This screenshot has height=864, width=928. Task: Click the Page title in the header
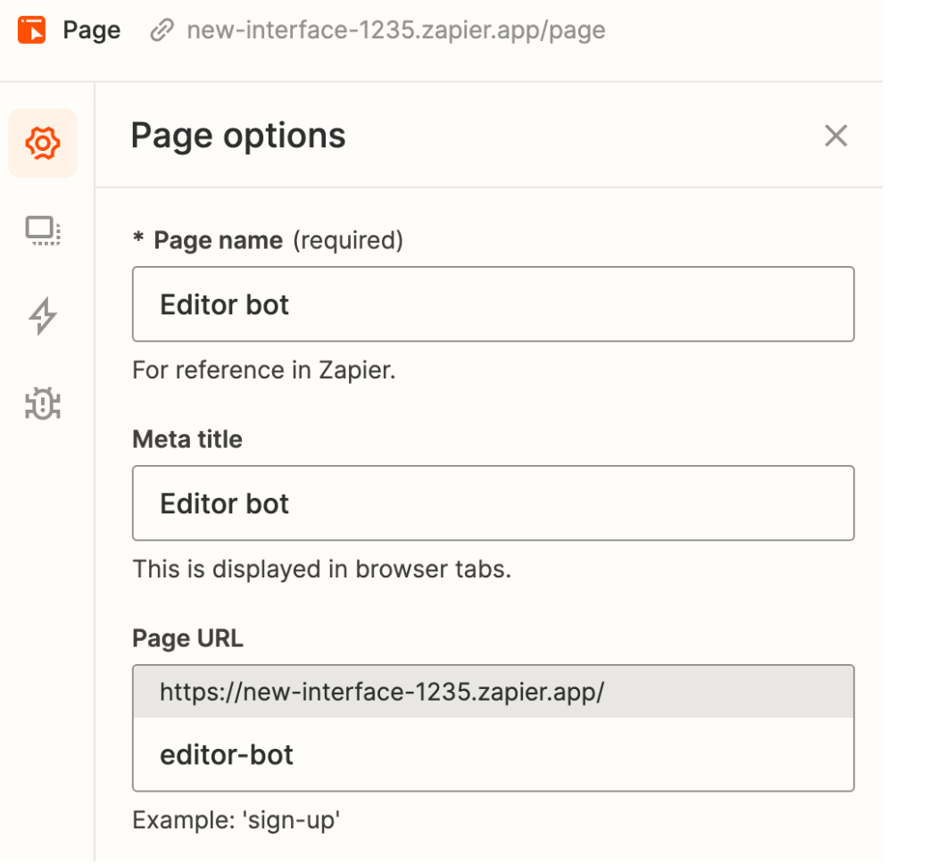[91, 30]
